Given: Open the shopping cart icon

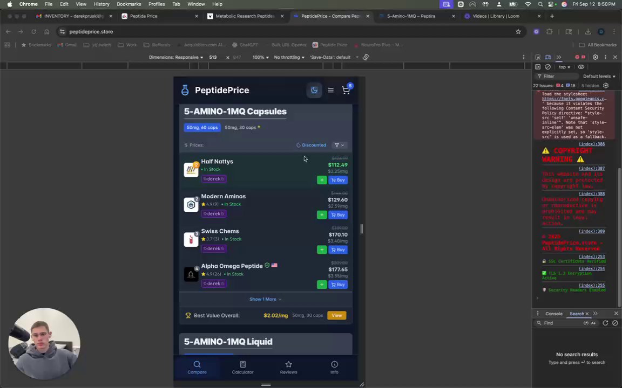Looking at the screenshot, I should [346, 90].
